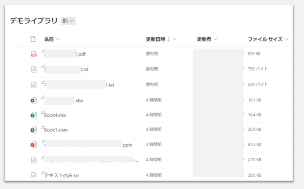Click the Excel icon of the 16.1 KB file

pyautogui.click(x=34, y=100)
